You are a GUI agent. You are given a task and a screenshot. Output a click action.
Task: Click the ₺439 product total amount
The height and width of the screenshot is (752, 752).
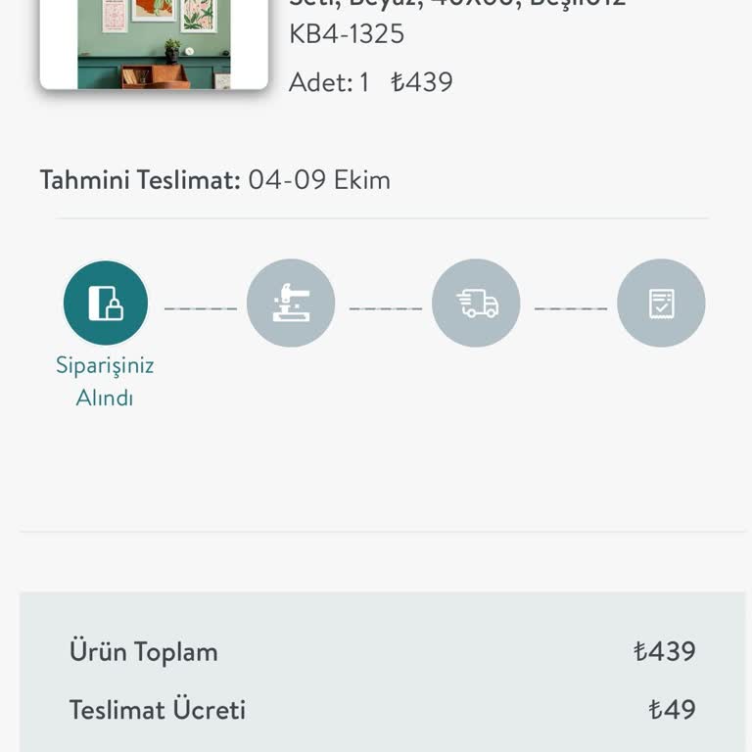[664, 652]
